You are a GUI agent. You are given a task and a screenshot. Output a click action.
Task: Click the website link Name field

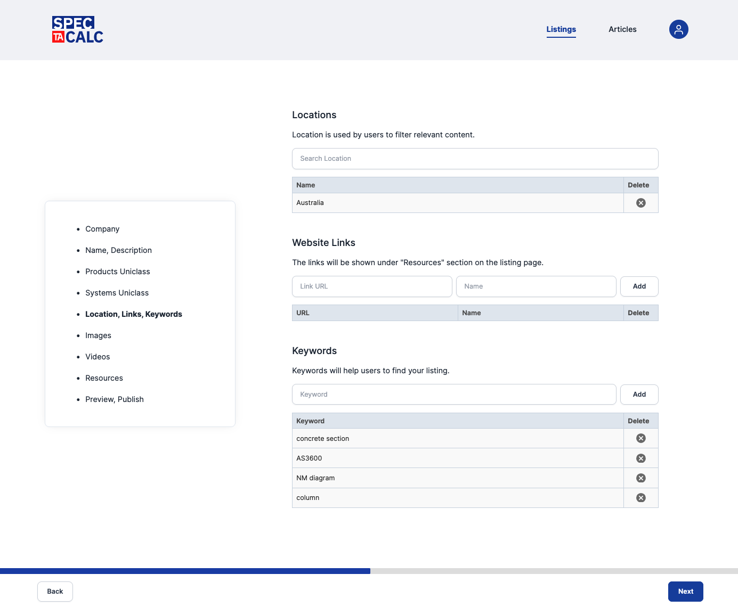pyautogui.click(x=536, y=286)
